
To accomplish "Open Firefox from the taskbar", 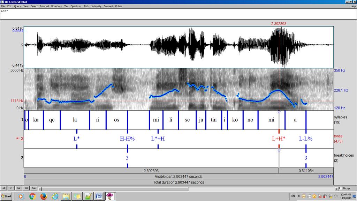I will pos(44,196).
